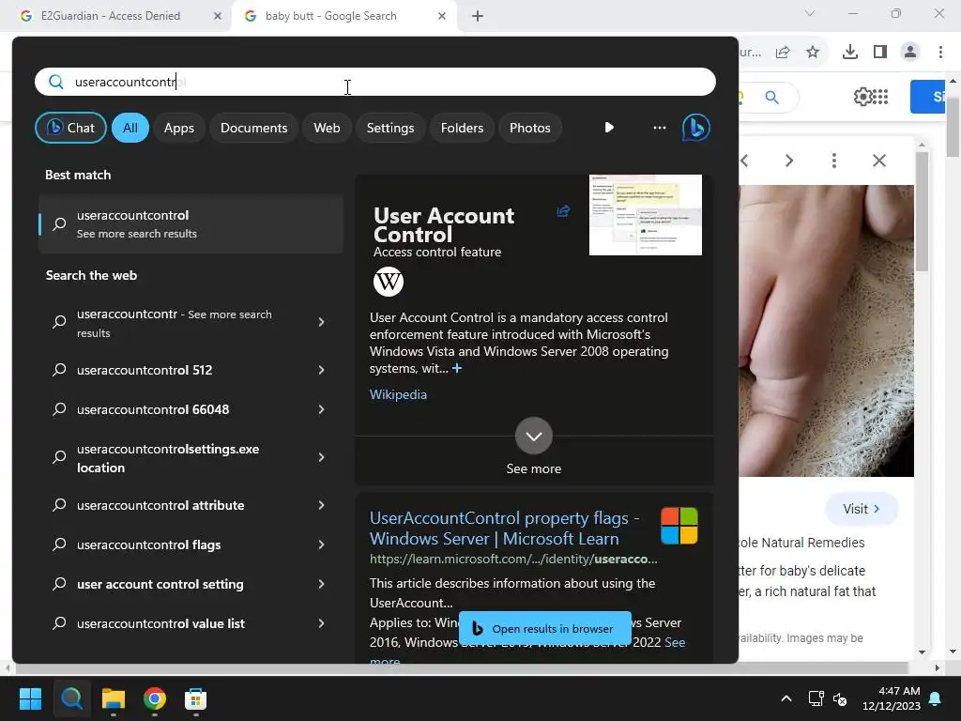
Task: Expand 'user account control setting' arrow
Action: [321, 584]
